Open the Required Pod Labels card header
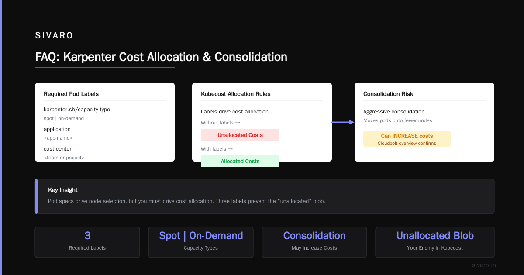 [71, 94]
